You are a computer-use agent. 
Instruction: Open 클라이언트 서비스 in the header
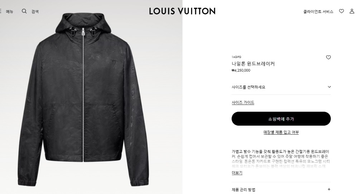[x=318, y=11]
